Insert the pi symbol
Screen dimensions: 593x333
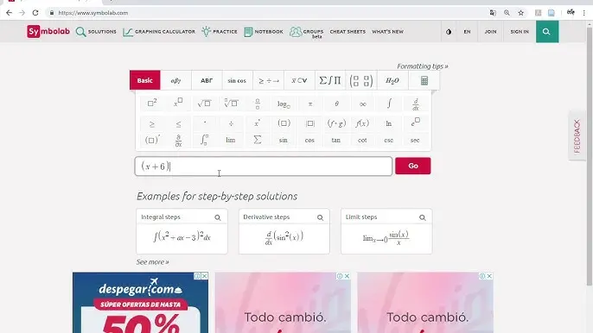[x=310, y=104]
